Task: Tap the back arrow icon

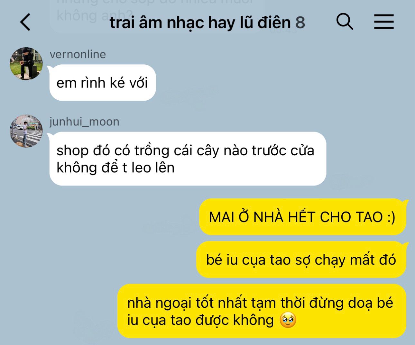Action: pyautogui.click(x=25, y=22)
